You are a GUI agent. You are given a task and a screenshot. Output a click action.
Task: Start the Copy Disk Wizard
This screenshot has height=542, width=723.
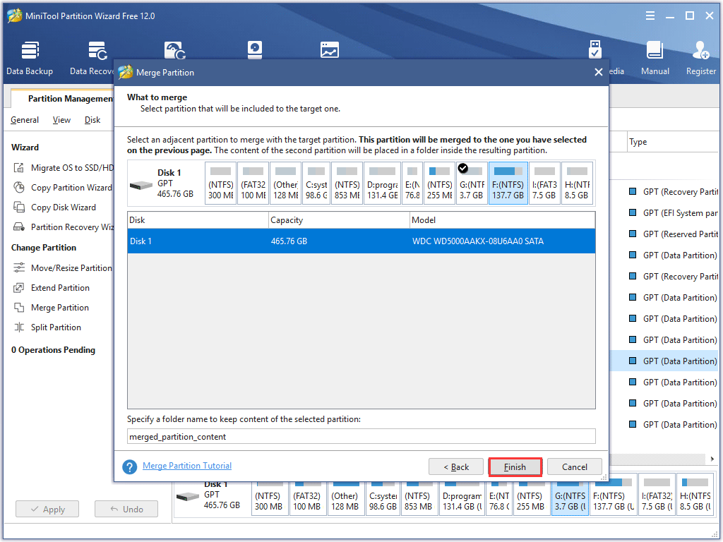click(55, 207)
